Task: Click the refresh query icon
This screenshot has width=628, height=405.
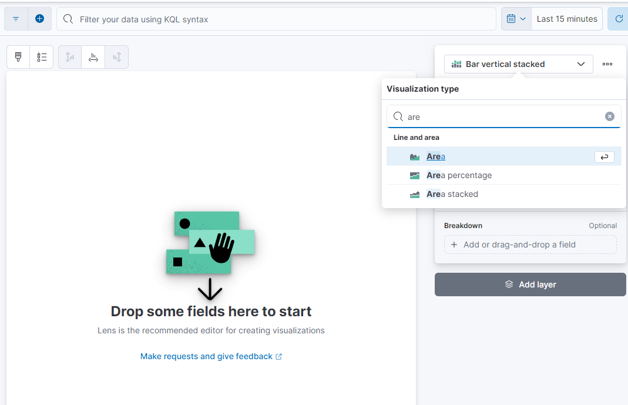Action: [620, 18]
